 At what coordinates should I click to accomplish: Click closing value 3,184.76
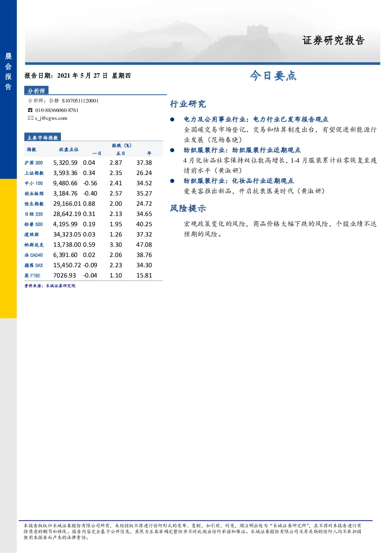click(x=65, y=194)
